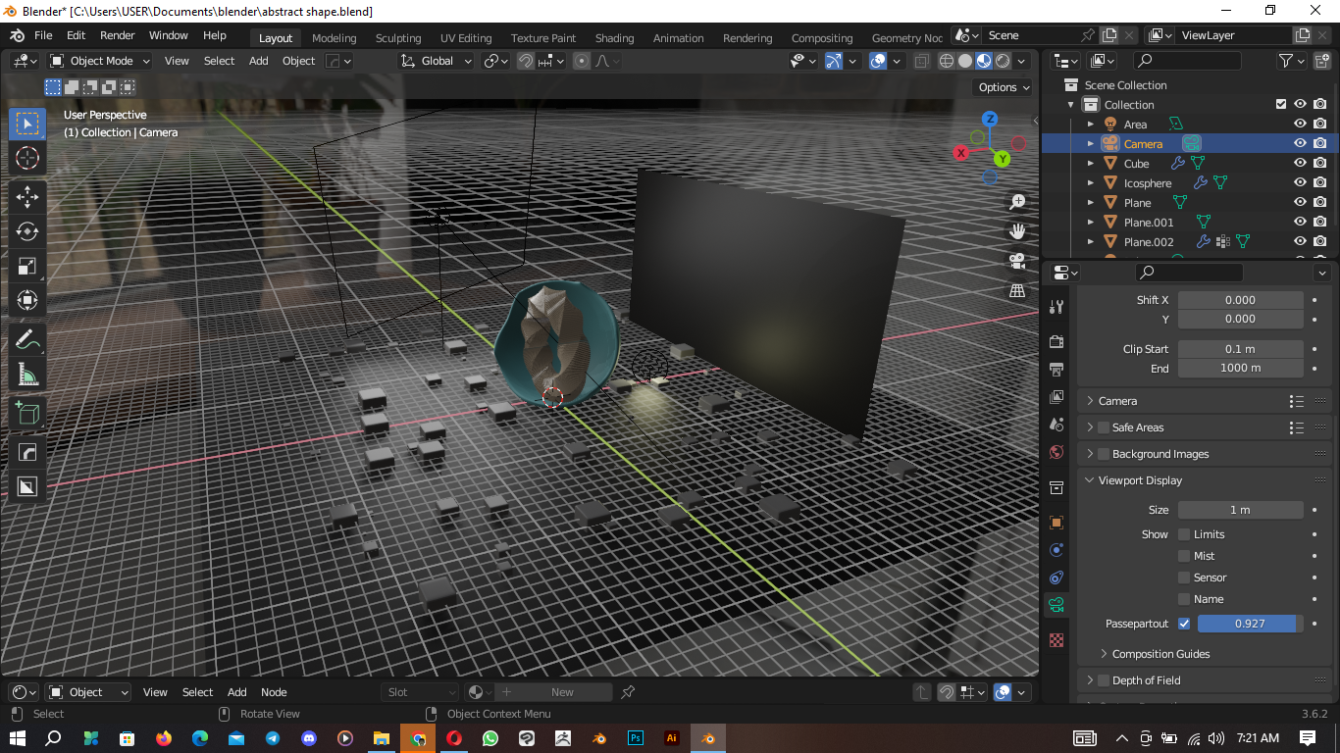Open the View Layer properties tab
Viewport: 1340px width, 753px height.
(x=1057, y=397)
